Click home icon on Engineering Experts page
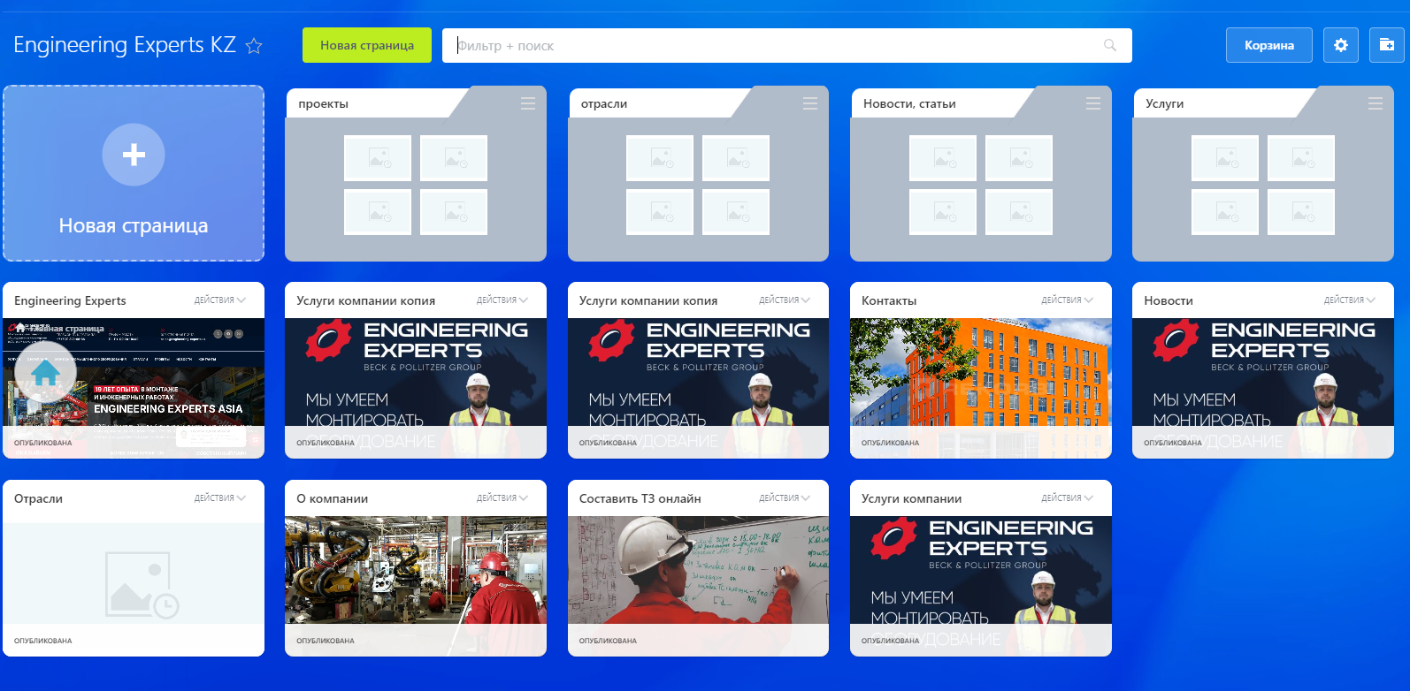This screenshot has height=691, width=1410. [45, 374]
